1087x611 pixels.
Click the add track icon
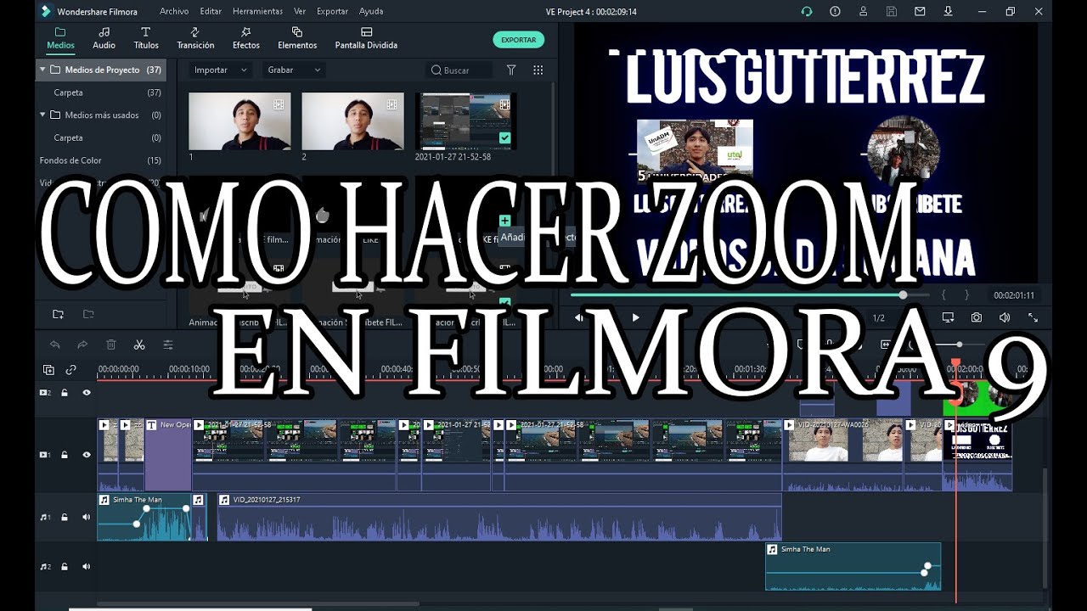click(x=48, y=370)
